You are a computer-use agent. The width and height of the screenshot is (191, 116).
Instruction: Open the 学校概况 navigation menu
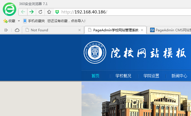click(123, 76)
